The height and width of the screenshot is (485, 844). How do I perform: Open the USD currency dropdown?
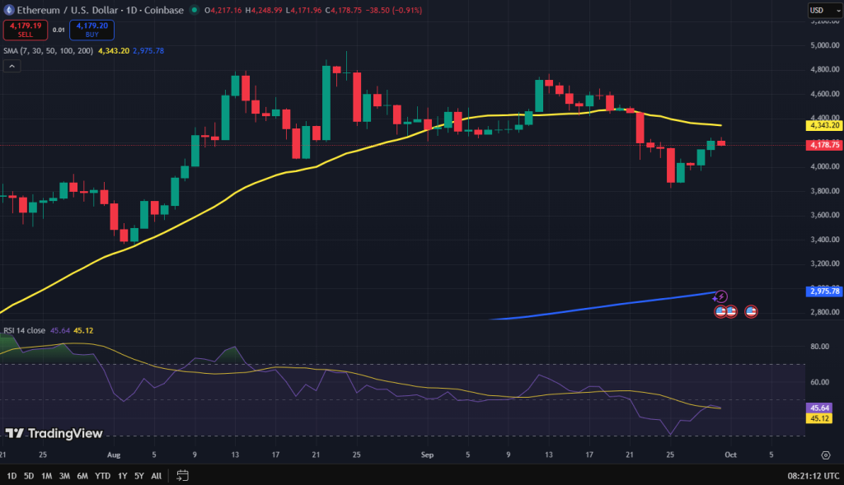pos(823,10)
